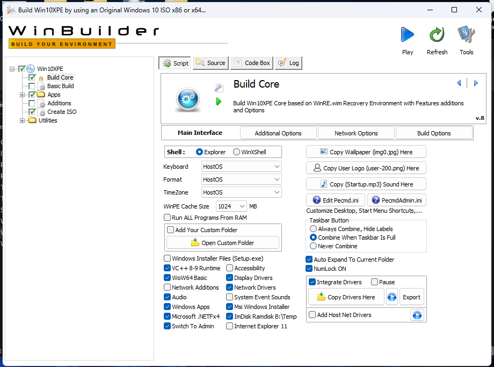
Task: Run script with green arrow icon
Action: click(219, 102)
